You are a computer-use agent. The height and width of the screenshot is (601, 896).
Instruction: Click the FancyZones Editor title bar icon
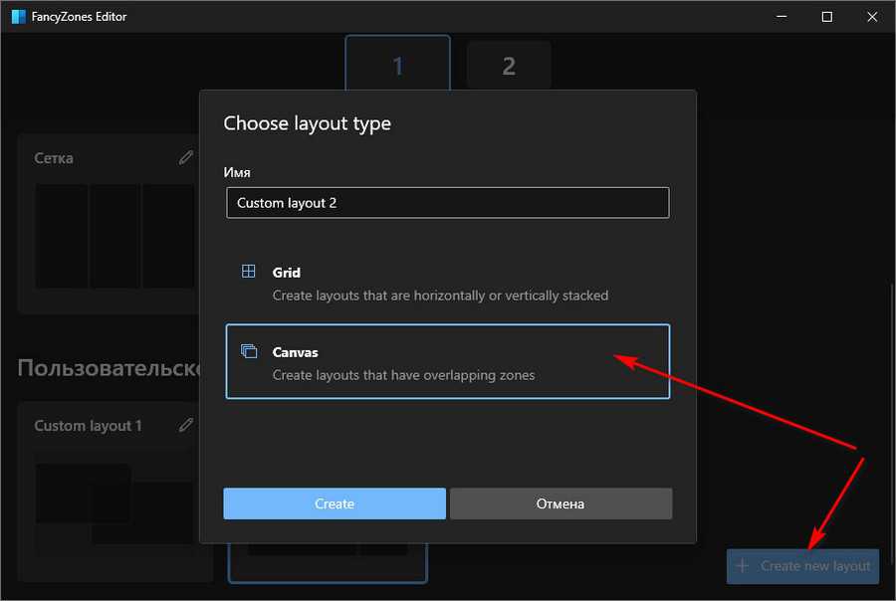click(x=18, y=17)
